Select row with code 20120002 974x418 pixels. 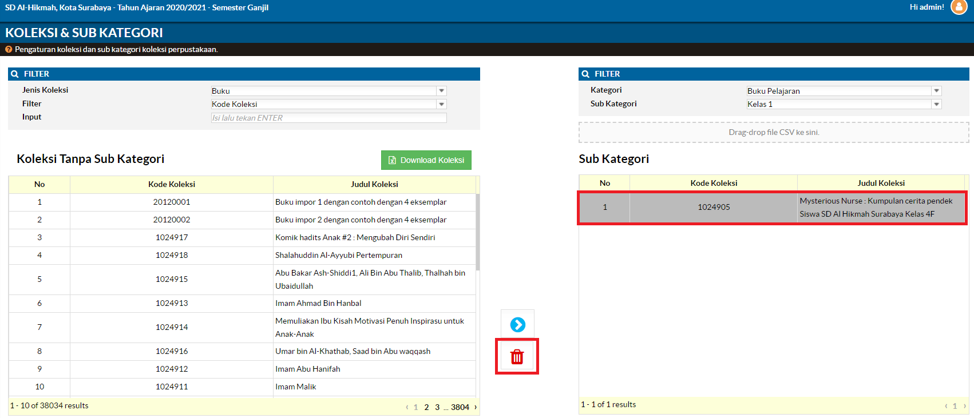242,220
